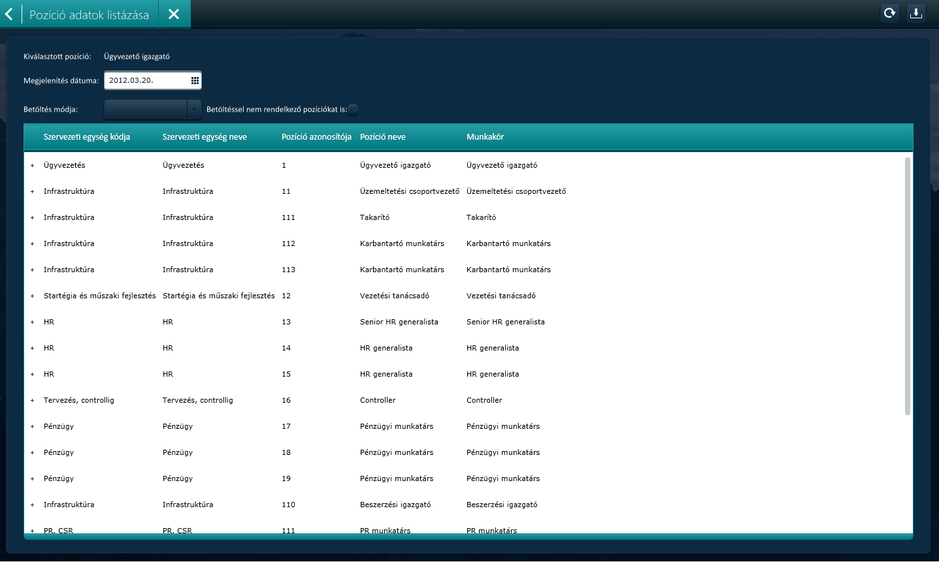Click the download export icon

(916, 13)
